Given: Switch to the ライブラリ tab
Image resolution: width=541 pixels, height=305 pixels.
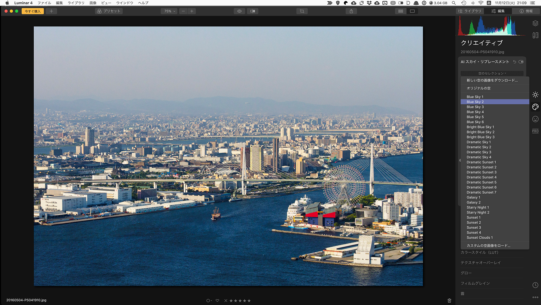Looking at the screenshot, I should click(470, 11).
